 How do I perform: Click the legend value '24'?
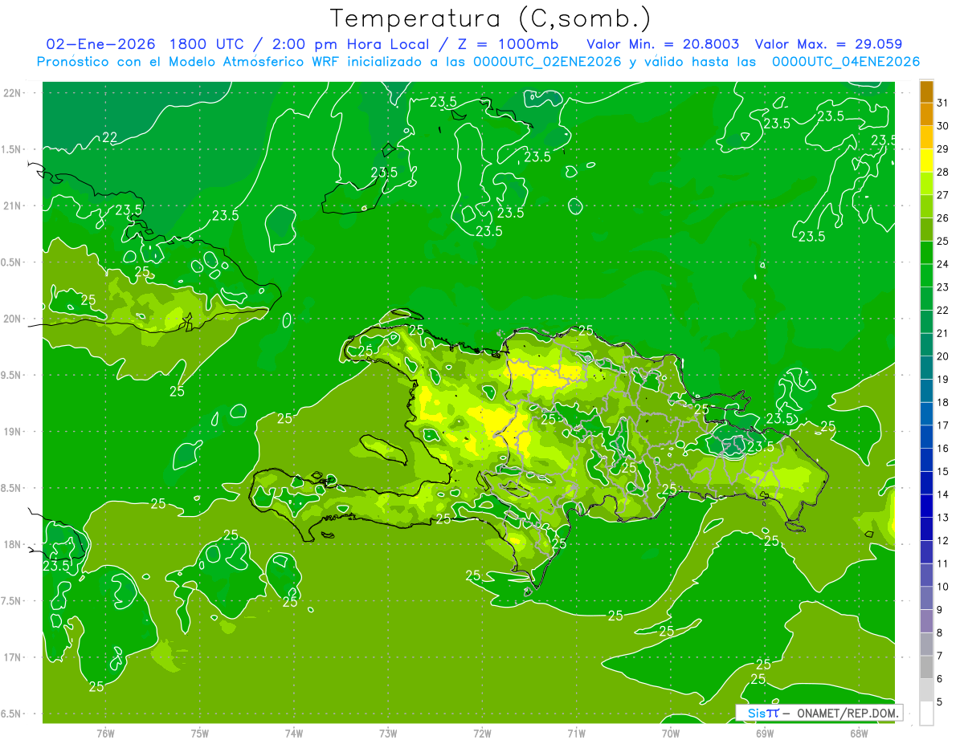(x=942, y=264)
